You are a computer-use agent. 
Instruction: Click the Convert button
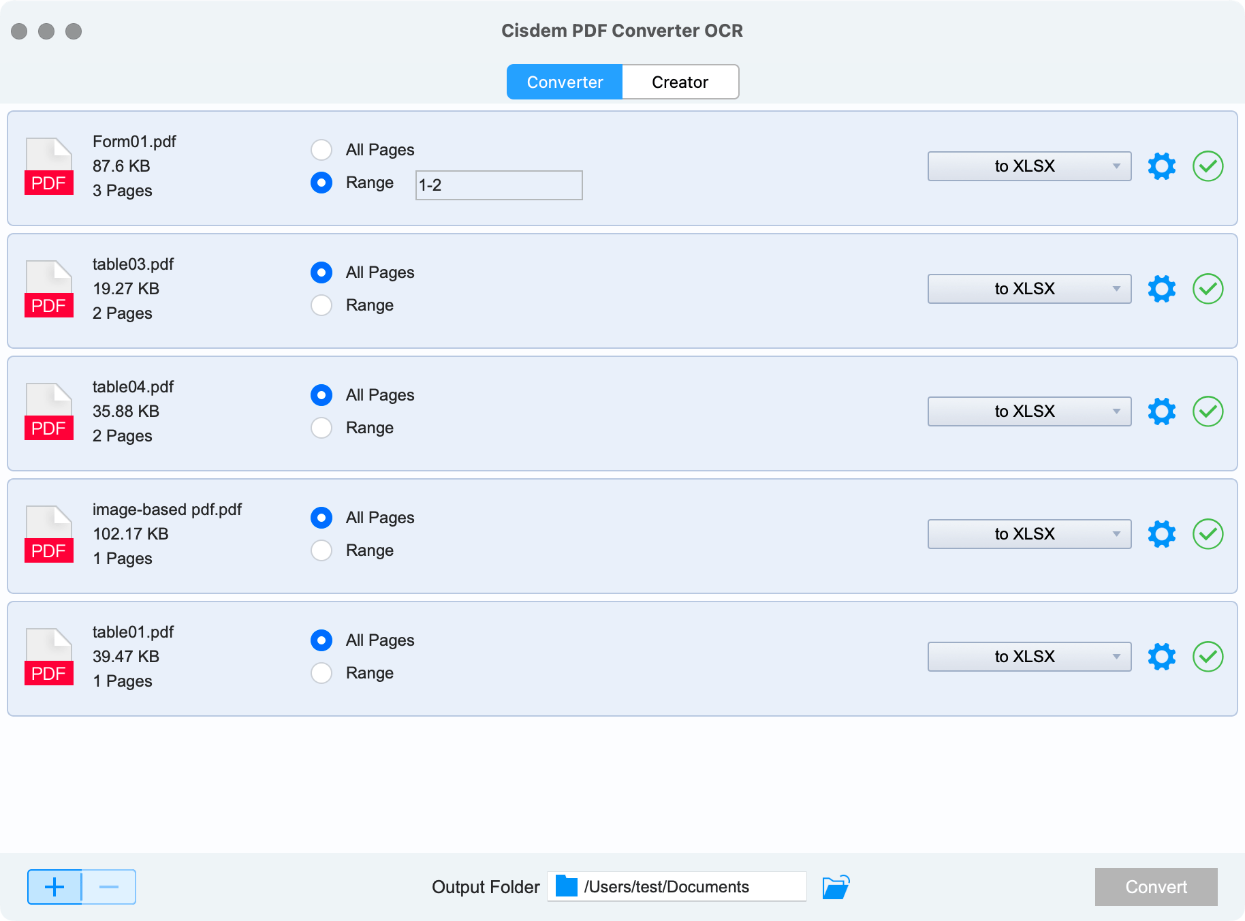[x=1156, y=887]
